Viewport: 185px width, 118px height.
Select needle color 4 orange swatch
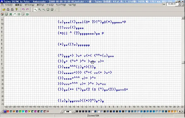[14, 111]
